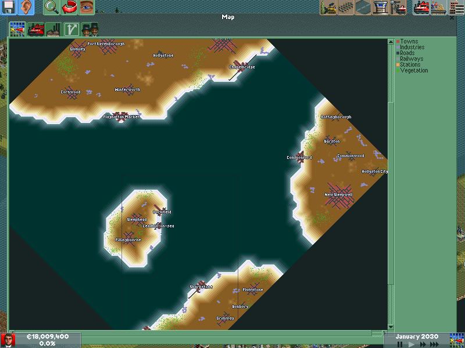
Task: Click Flaghatton Market town on the map
Action: click(x=121, y=117)
